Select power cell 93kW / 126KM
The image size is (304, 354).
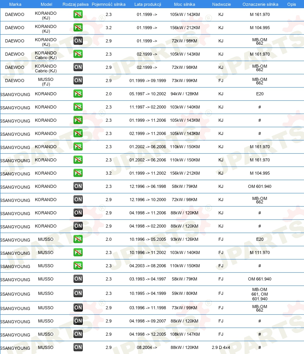click(x=184, y=239)
